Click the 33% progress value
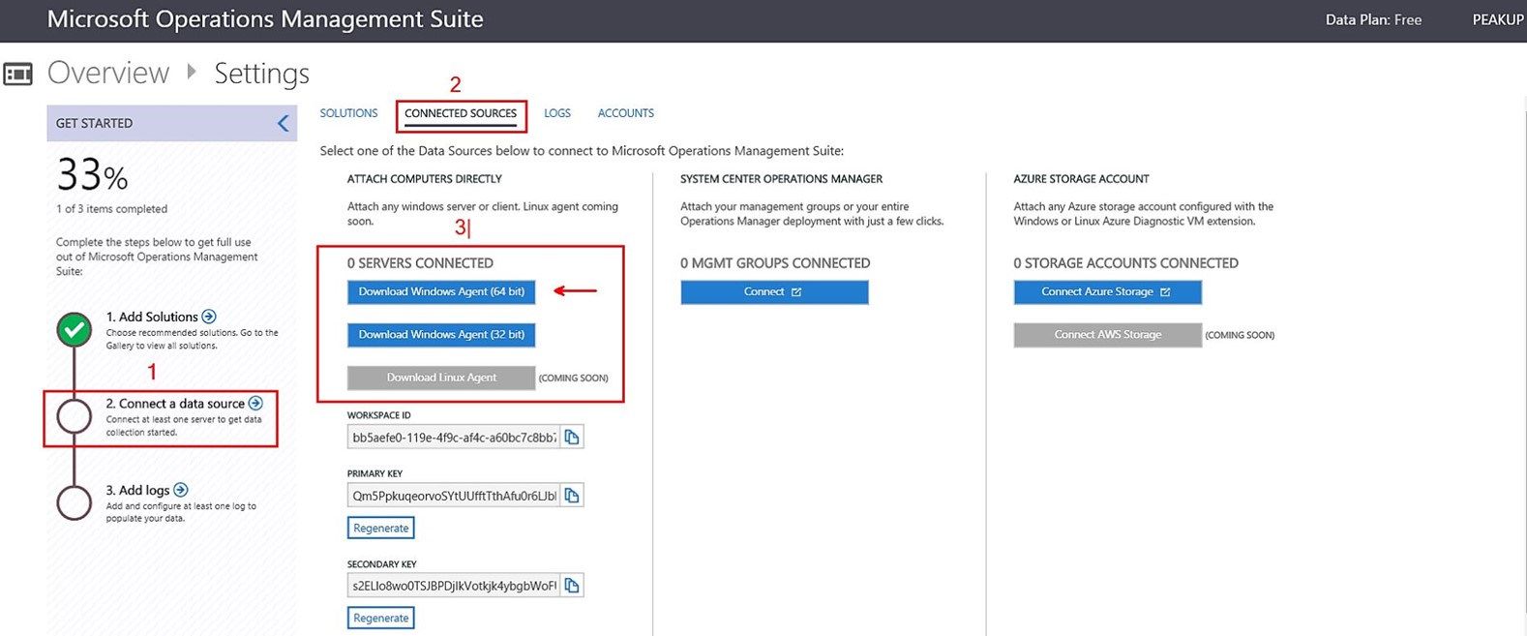The width and height of the screenshot is (1527, 636). pyautogui.click(x=92, y=176)
